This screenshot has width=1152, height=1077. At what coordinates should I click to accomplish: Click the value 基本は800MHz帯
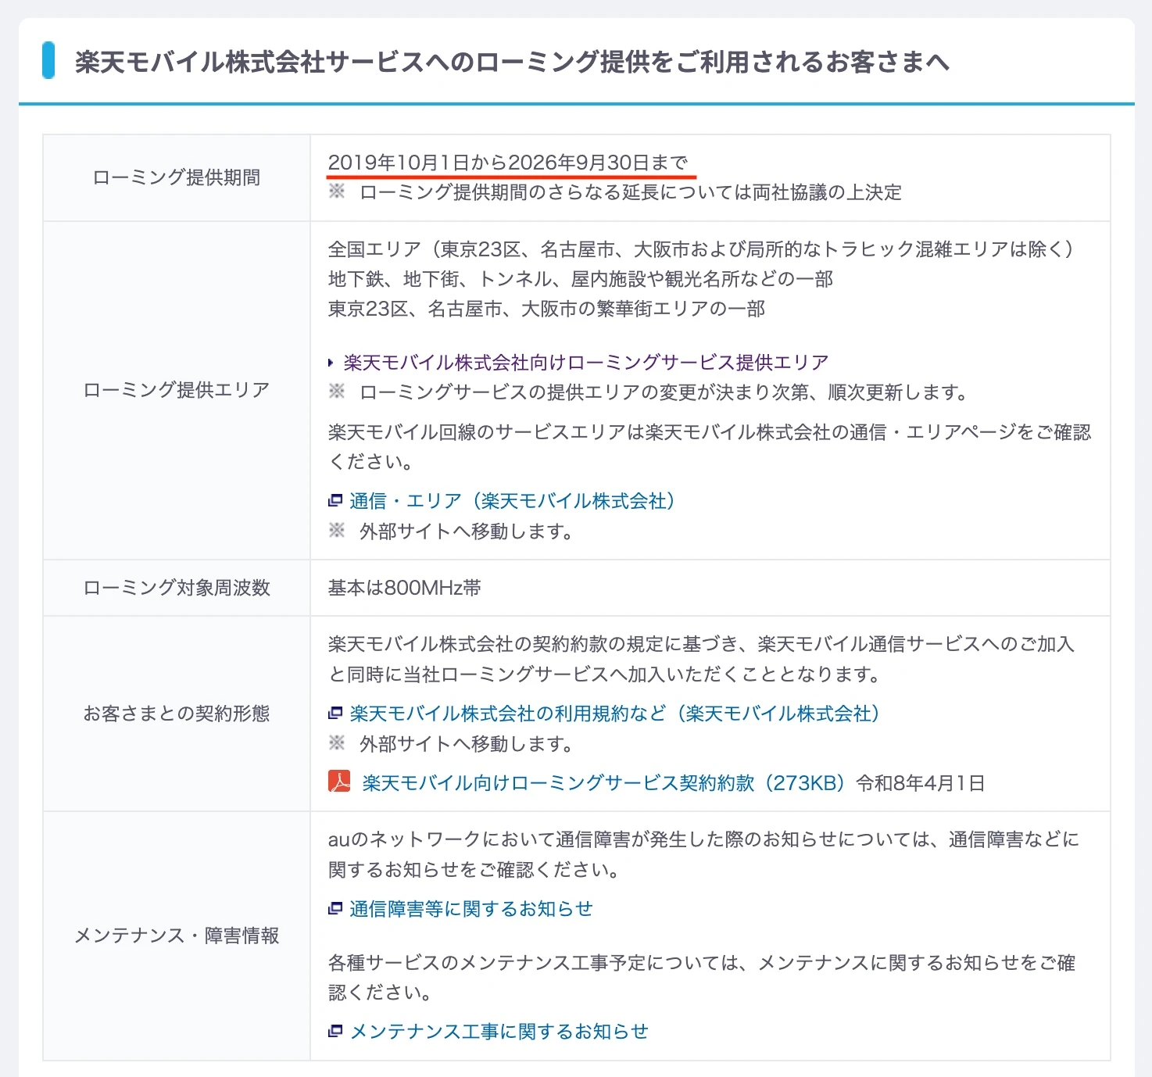coord(404,588)
